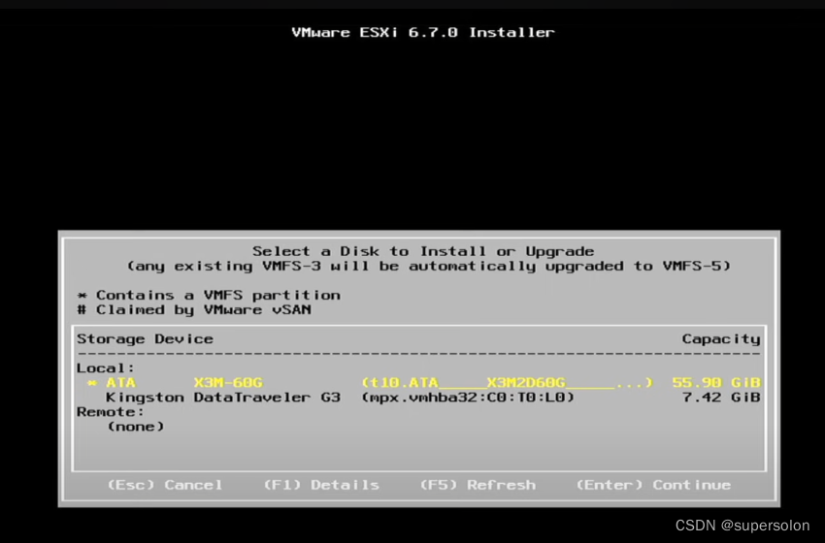Click the (none) entry under Remote
This screenshot has width=825, height=543.
pyautogui.click(x=136, y=427)
